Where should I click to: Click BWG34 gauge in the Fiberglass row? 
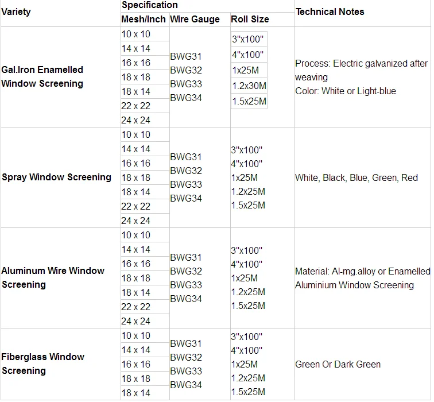[186, 385]
